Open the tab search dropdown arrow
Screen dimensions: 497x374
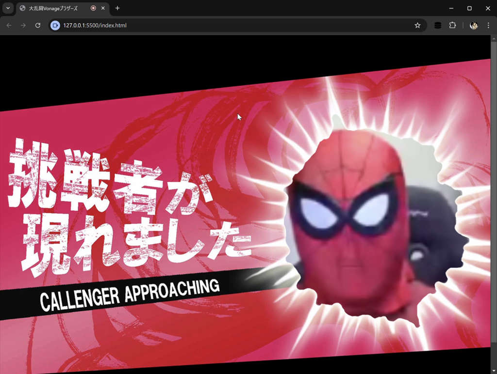point(8,8)
